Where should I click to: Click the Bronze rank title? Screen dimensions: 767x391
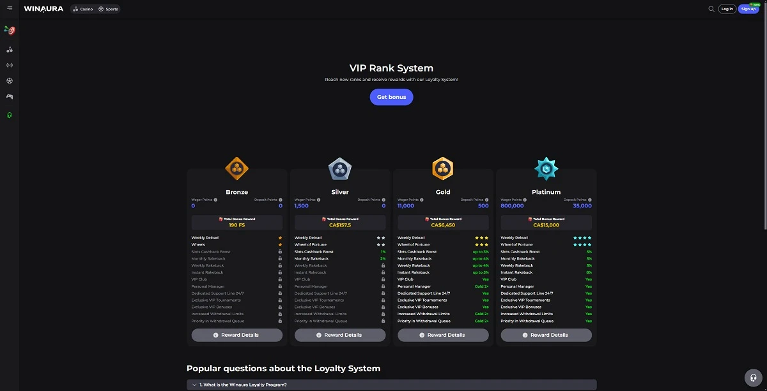point(237,192)
